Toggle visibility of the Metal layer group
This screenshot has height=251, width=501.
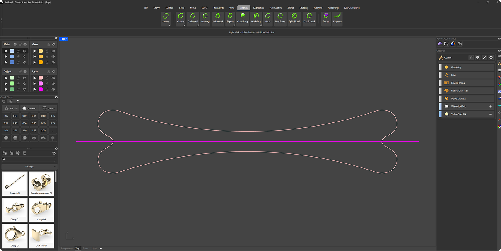click(x=25, y=44)
